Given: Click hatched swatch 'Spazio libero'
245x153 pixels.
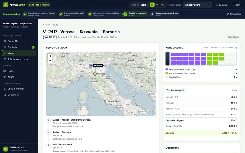Looking at the screenshot, I should [167, 77].
